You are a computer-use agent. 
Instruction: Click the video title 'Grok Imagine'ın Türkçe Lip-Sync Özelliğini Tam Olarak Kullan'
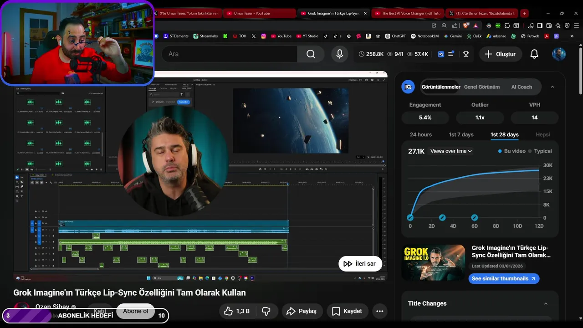pyautogui.click(x=129, y=292)
